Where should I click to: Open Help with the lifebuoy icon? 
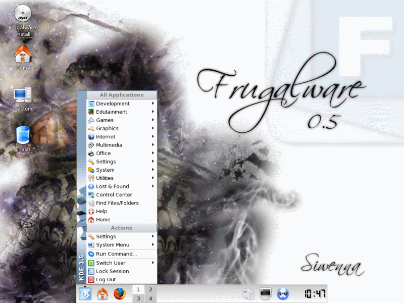122,211
